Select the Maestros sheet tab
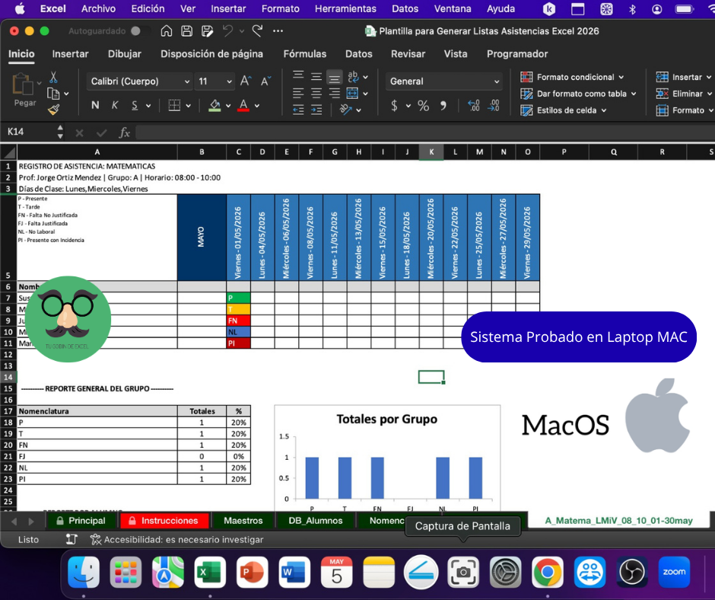 243,521
